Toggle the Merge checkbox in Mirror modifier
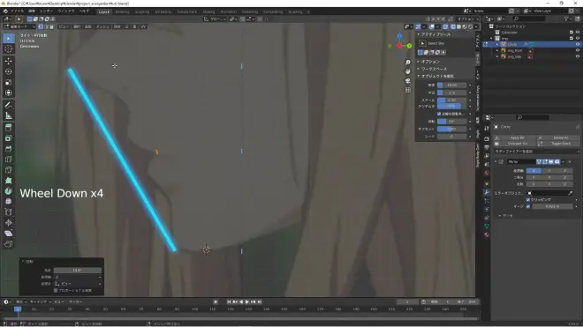This screenshot has height=327, width=583. (528, 206)
